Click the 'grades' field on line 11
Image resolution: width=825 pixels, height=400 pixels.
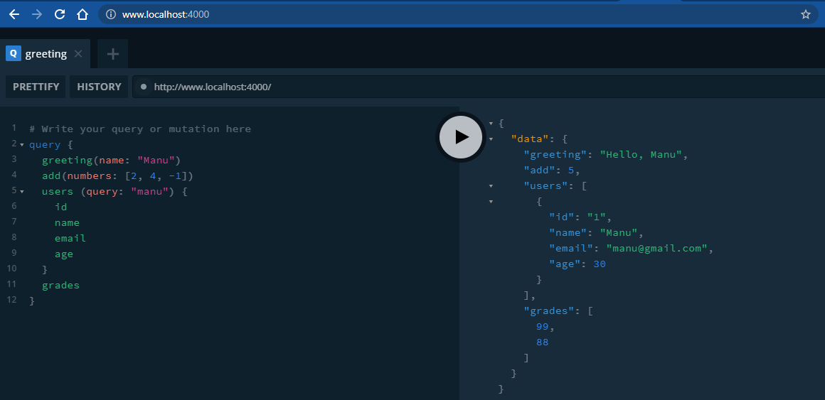click(60, 286)
